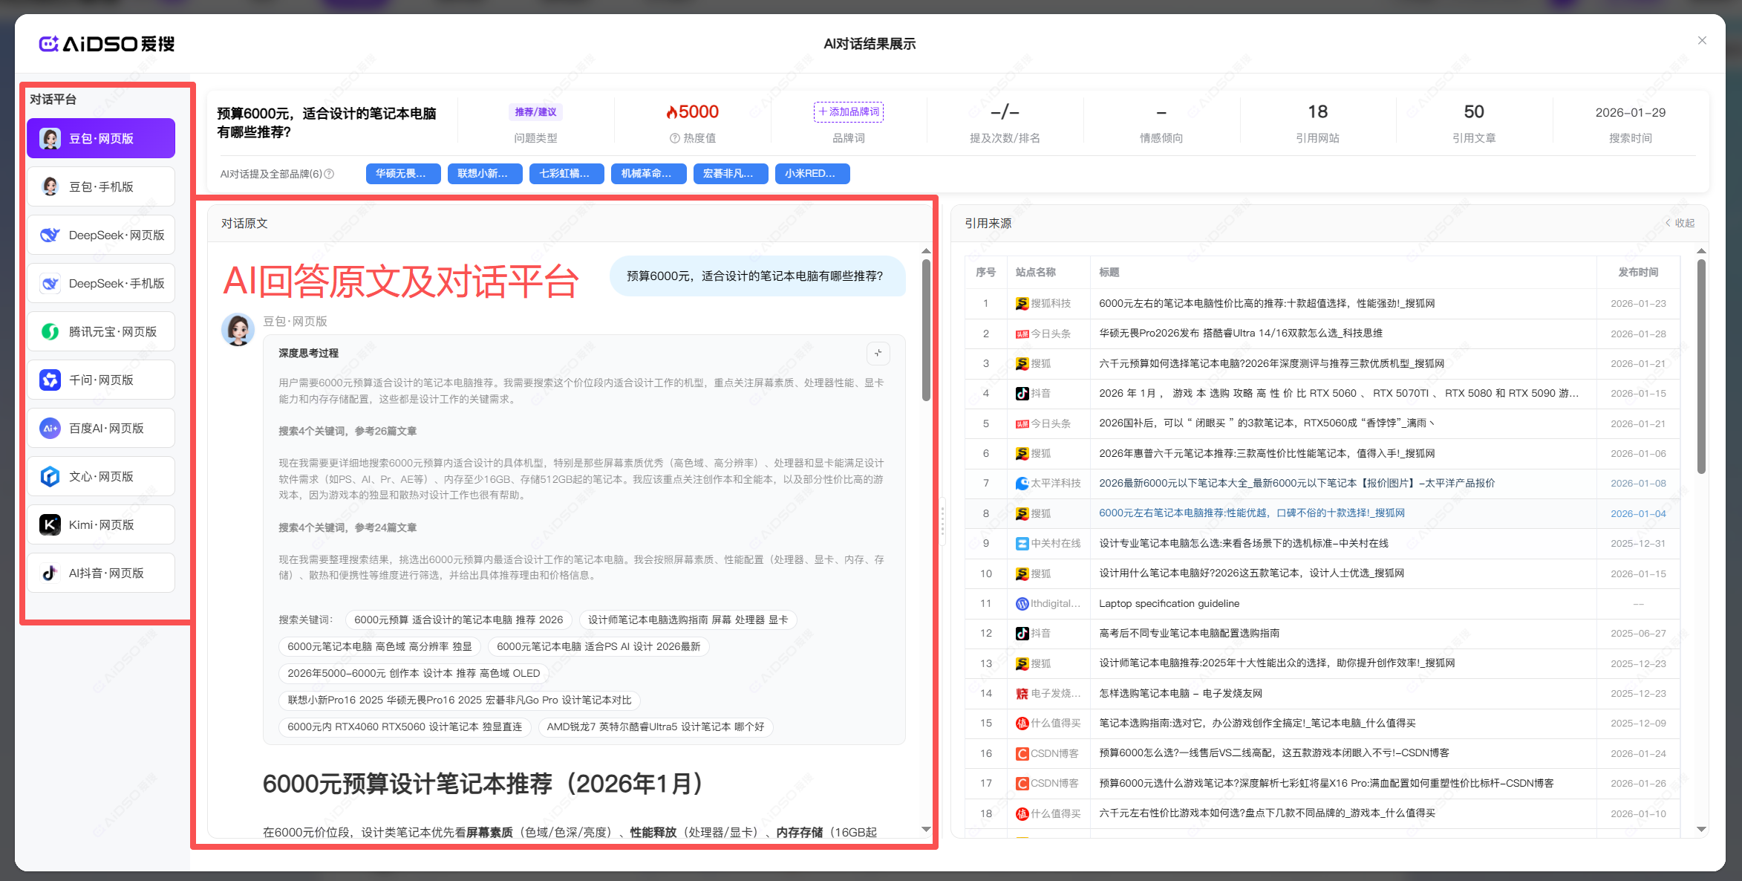1742x881 pixels.
Task: Click scroll-up arrow of reference table
Action: (x=1701, y=251)
